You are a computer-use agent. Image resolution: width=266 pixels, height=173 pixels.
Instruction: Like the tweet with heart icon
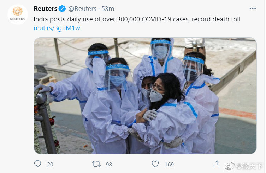(x=155, y=164)
